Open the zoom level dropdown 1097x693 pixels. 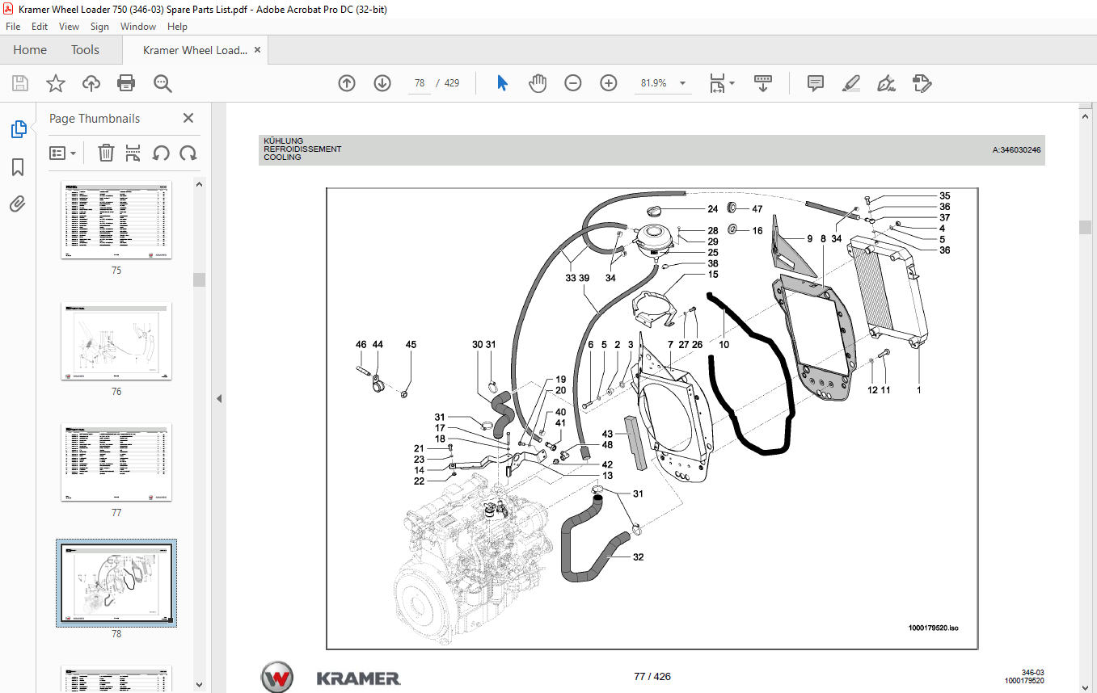pyautogui.click(x=682, y=83)
